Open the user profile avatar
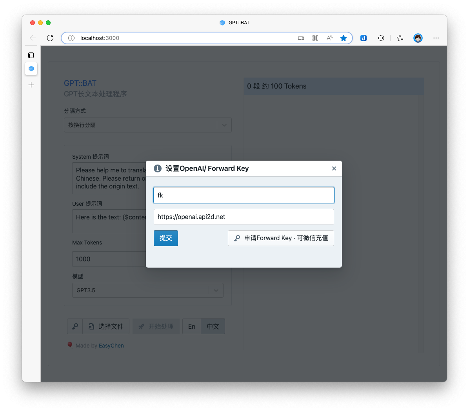The image size is (469, 411). (x=418, y=38)
